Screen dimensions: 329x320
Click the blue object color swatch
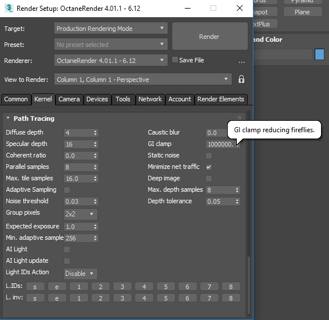tap(319, 54)
